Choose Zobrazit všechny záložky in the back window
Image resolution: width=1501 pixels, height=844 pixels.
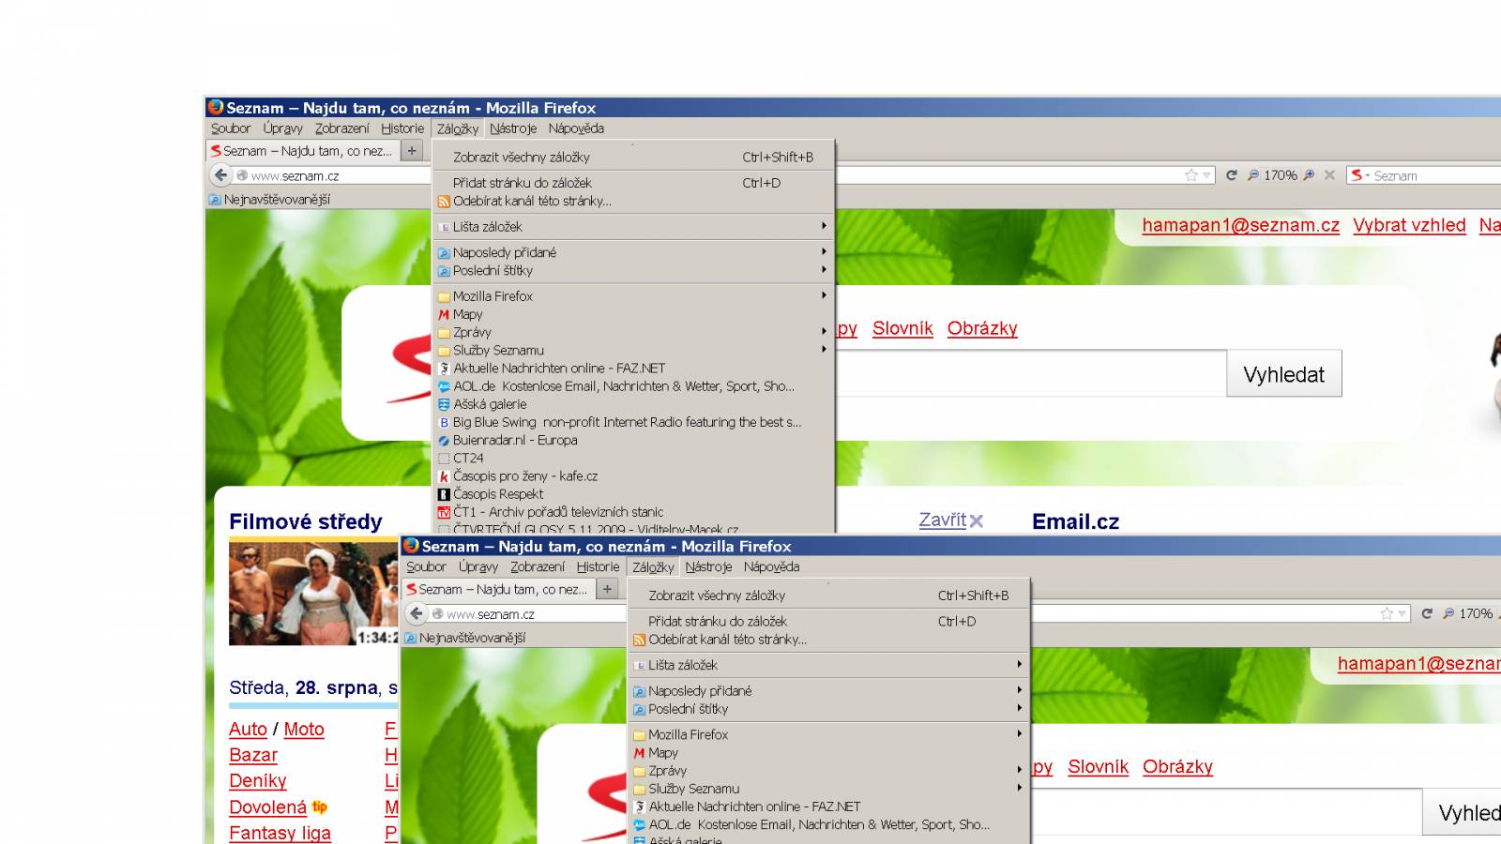(633, 158)
